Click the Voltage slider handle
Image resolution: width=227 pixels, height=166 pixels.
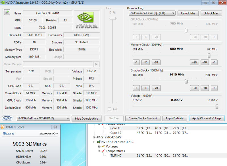[217, 106]
